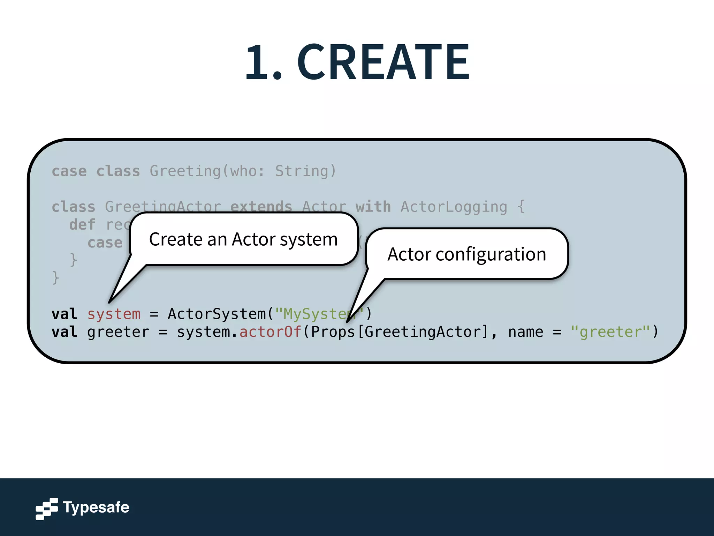Click the red 'system' variable name

[114, 314]
